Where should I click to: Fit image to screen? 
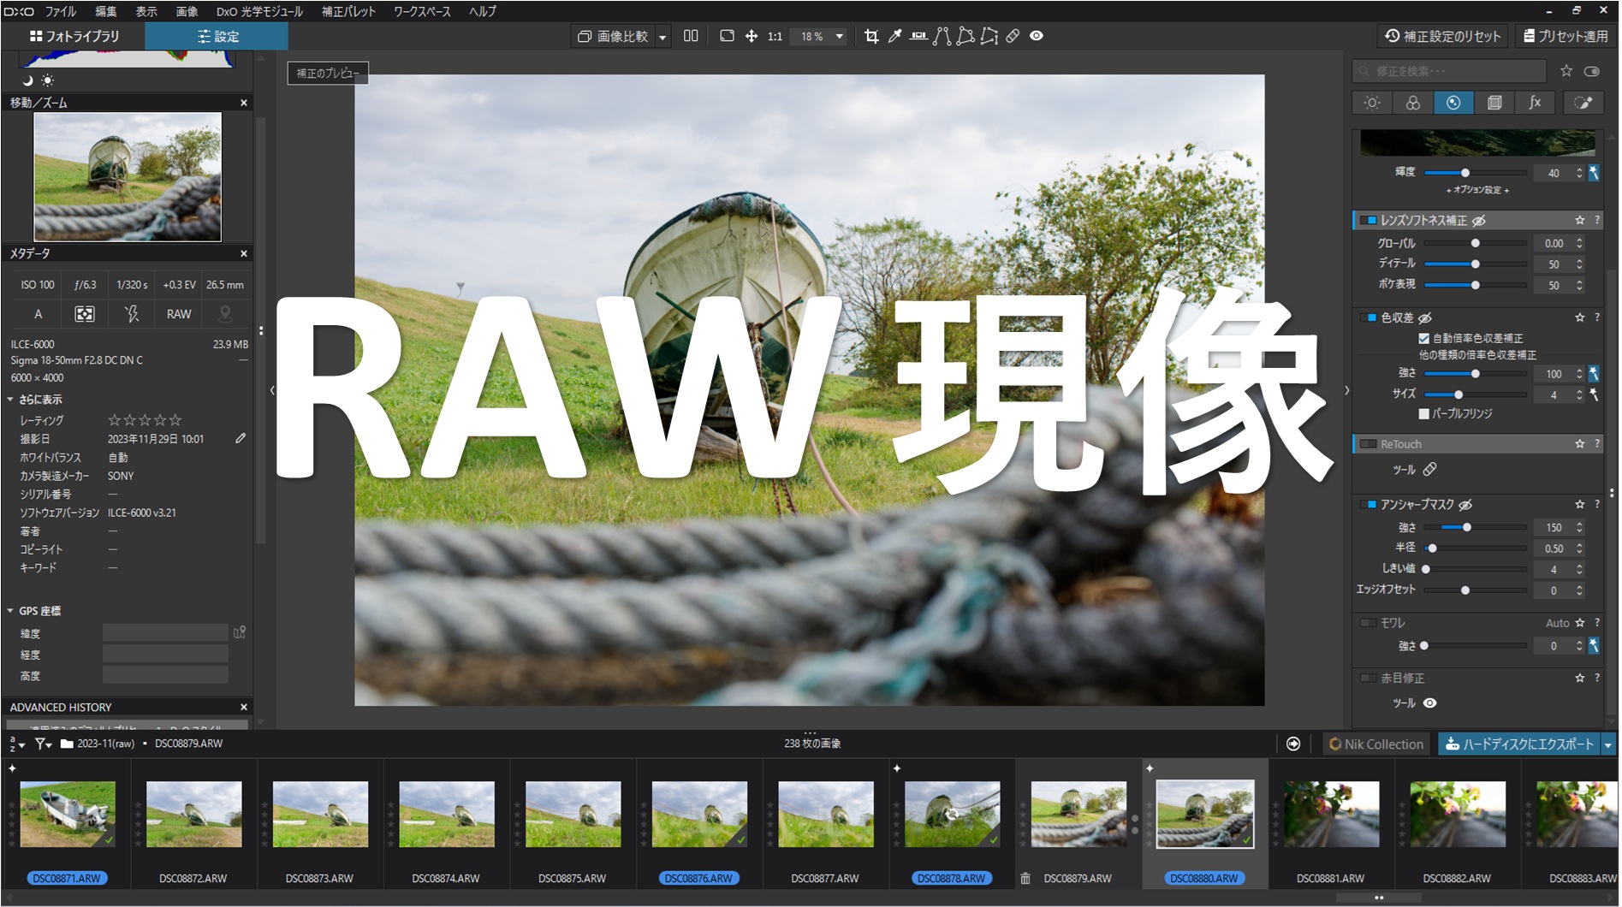tap(727, 36)
